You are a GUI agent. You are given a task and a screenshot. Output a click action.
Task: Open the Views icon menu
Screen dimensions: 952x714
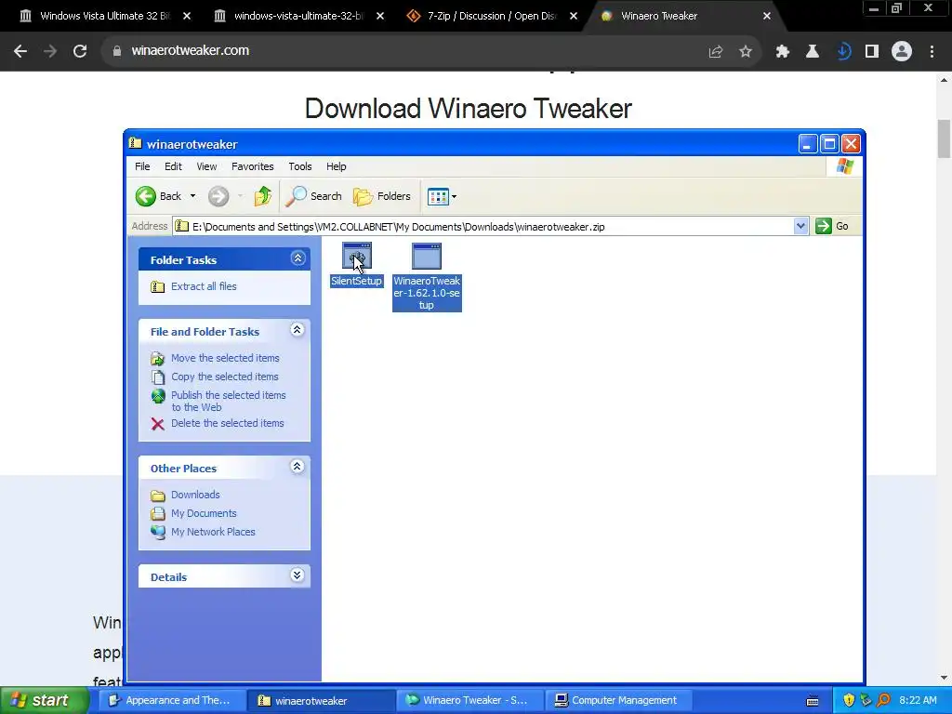click(x=442, y=196)
